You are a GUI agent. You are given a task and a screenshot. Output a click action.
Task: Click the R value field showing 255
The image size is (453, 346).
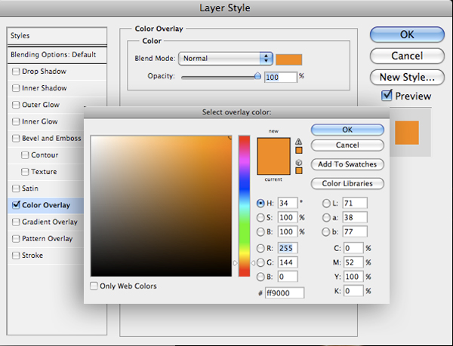pyautogui.click(x=288, y=248)
